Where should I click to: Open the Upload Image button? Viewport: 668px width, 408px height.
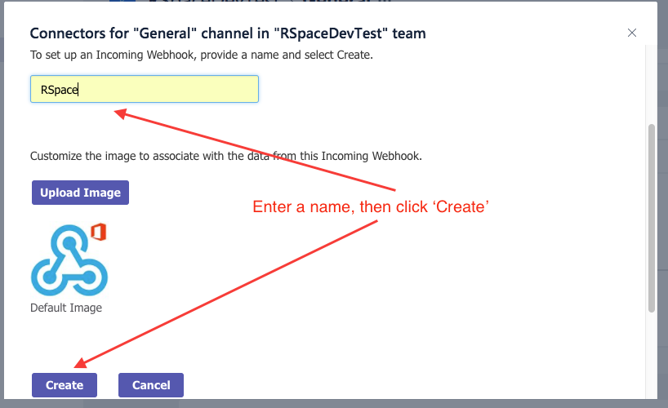point(80,193)
